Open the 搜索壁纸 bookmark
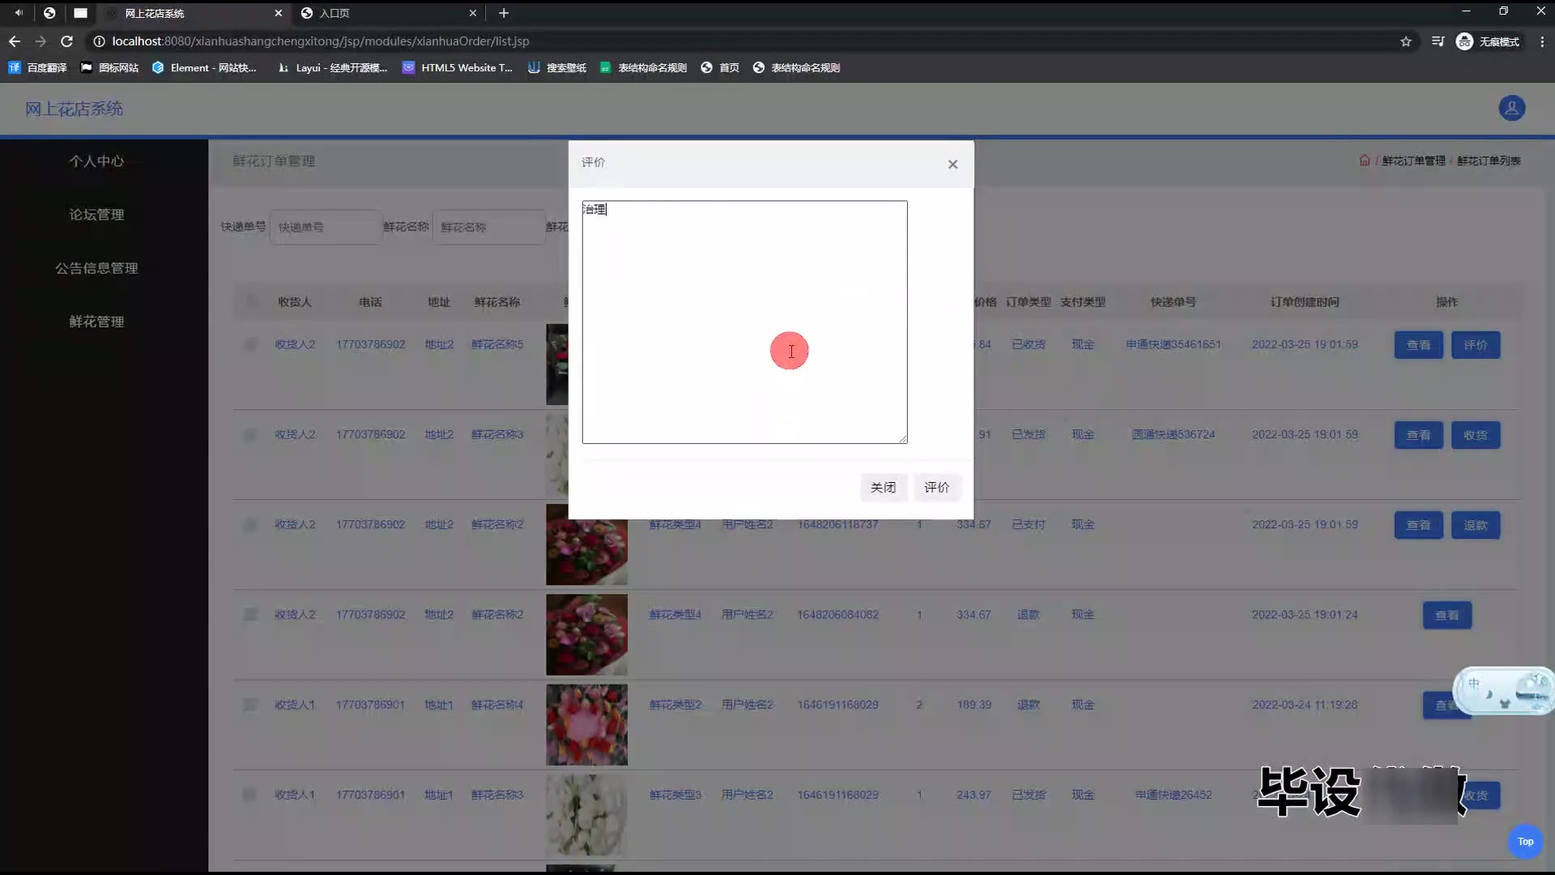Screen dimensions: 1555x875 (x=557, y=68)
